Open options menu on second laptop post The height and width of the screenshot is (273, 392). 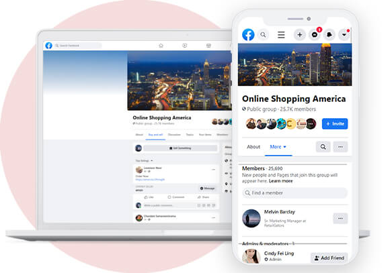tap(213, 217)
